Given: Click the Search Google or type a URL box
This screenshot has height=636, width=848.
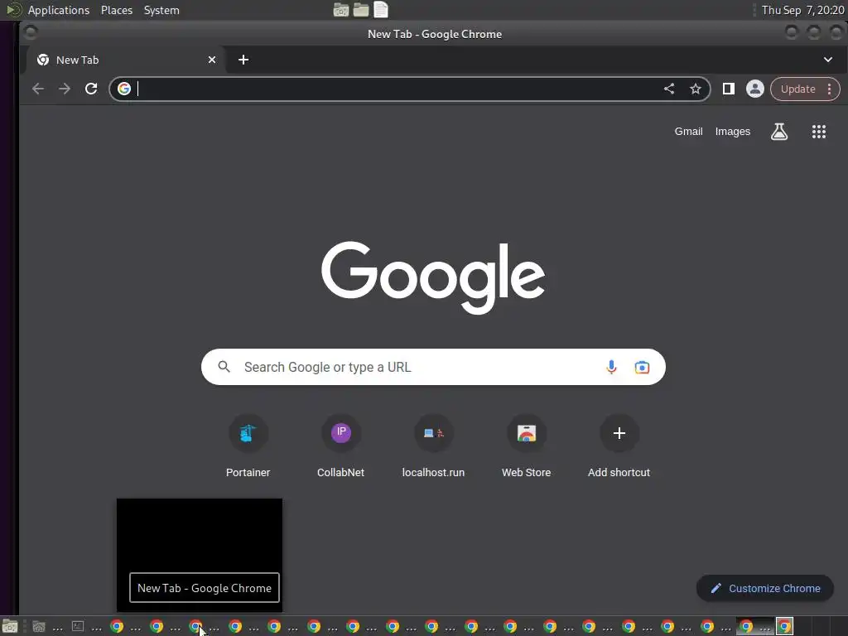Looking at the screenshot, I should [x=433, y=367].
